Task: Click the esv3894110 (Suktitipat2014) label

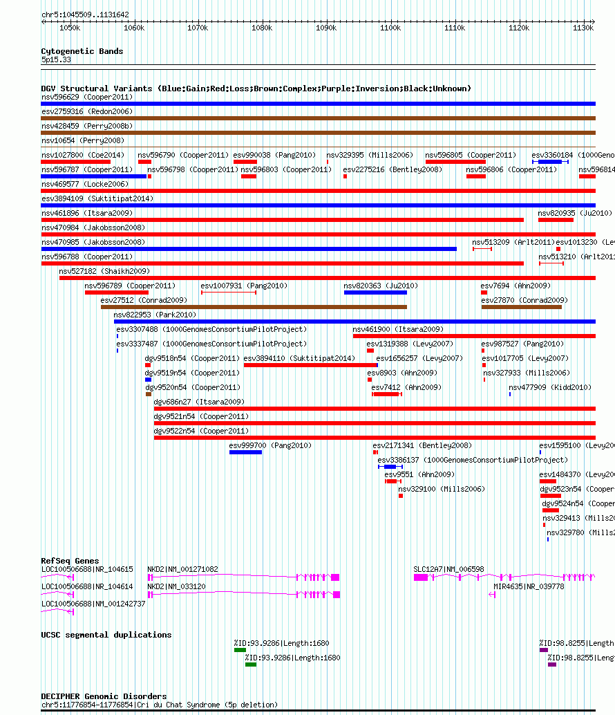Action: point(299,359)
